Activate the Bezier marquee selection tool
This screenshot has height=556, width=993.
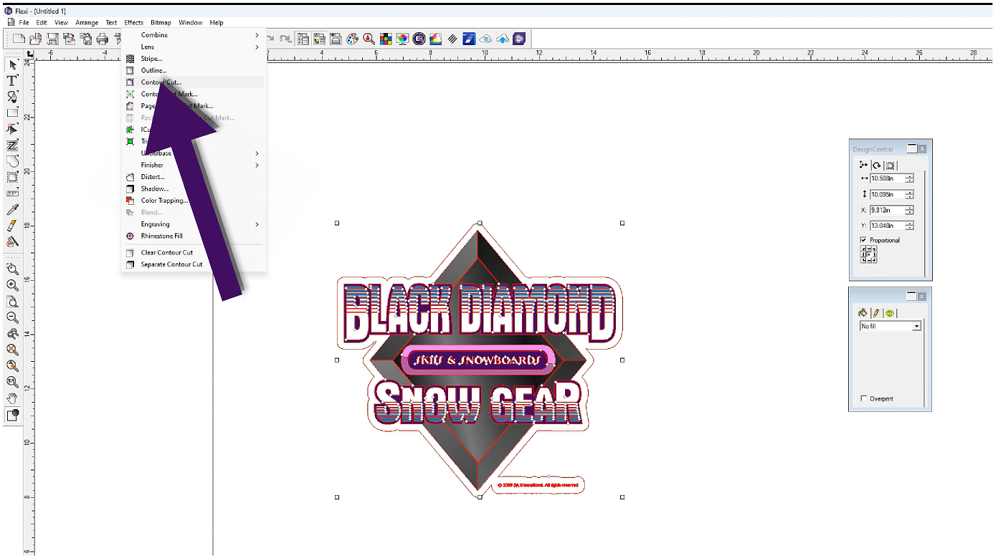pos(12,177)
